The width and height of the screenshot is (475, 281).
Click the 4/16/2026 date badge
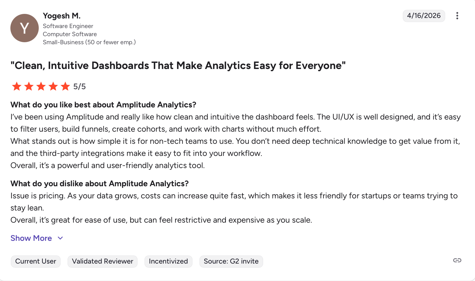[x=424, y=16]
